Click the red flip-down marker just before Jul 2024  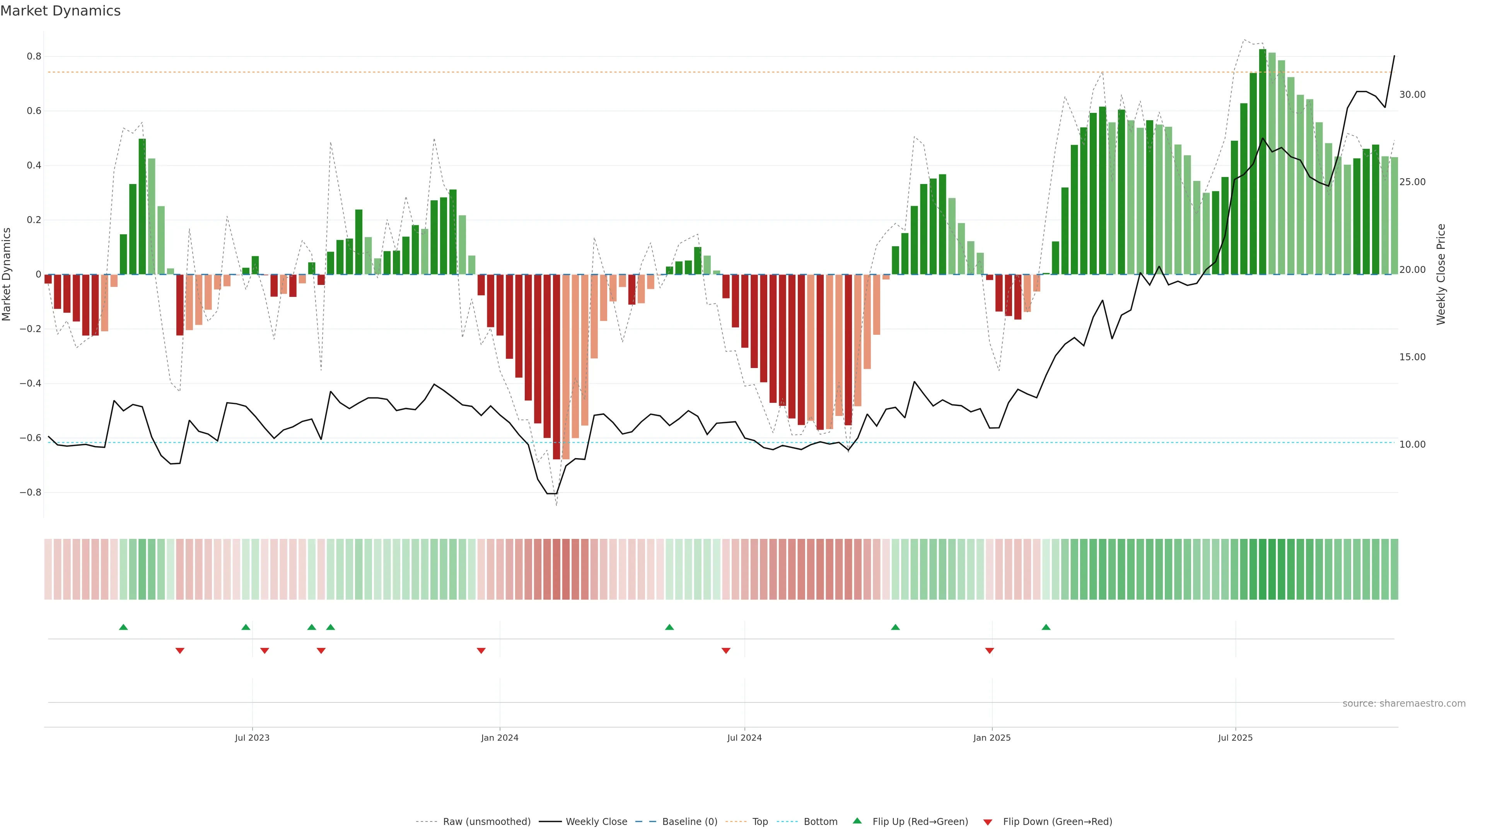point(726,651)
